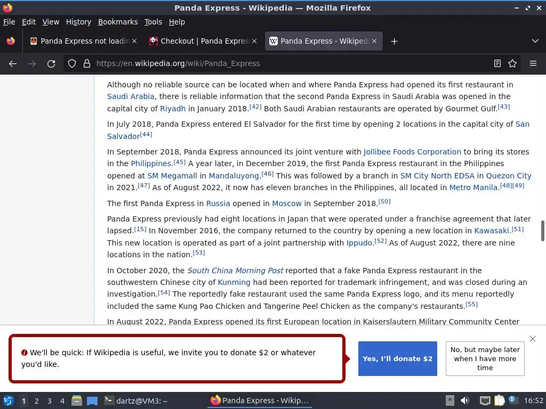Viewport: 546px width, 409px height.
Task: Follow the Mandaluyong link
Action: pyautogui.click(x=234, y=176)
